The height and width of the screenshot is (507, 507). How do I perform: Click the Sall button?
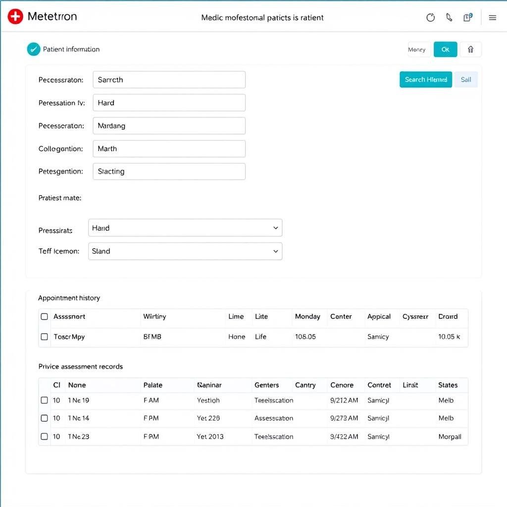click(466, 80)
